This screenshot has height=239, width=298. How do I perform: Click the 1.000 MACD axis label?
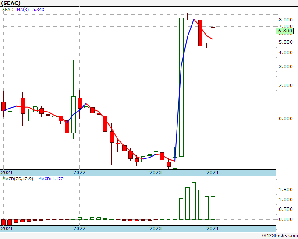tap(285, 200)
